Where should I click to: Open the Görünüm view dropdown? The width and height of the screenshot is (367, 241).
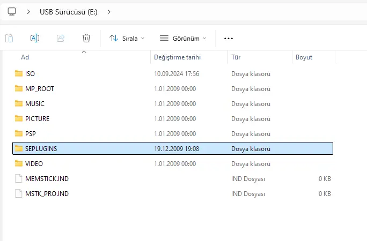[183, 39]
